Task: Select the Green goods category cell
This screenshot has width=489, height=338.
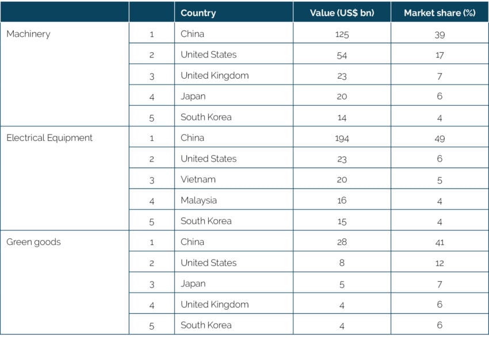Action: click(x=33, y=242)
